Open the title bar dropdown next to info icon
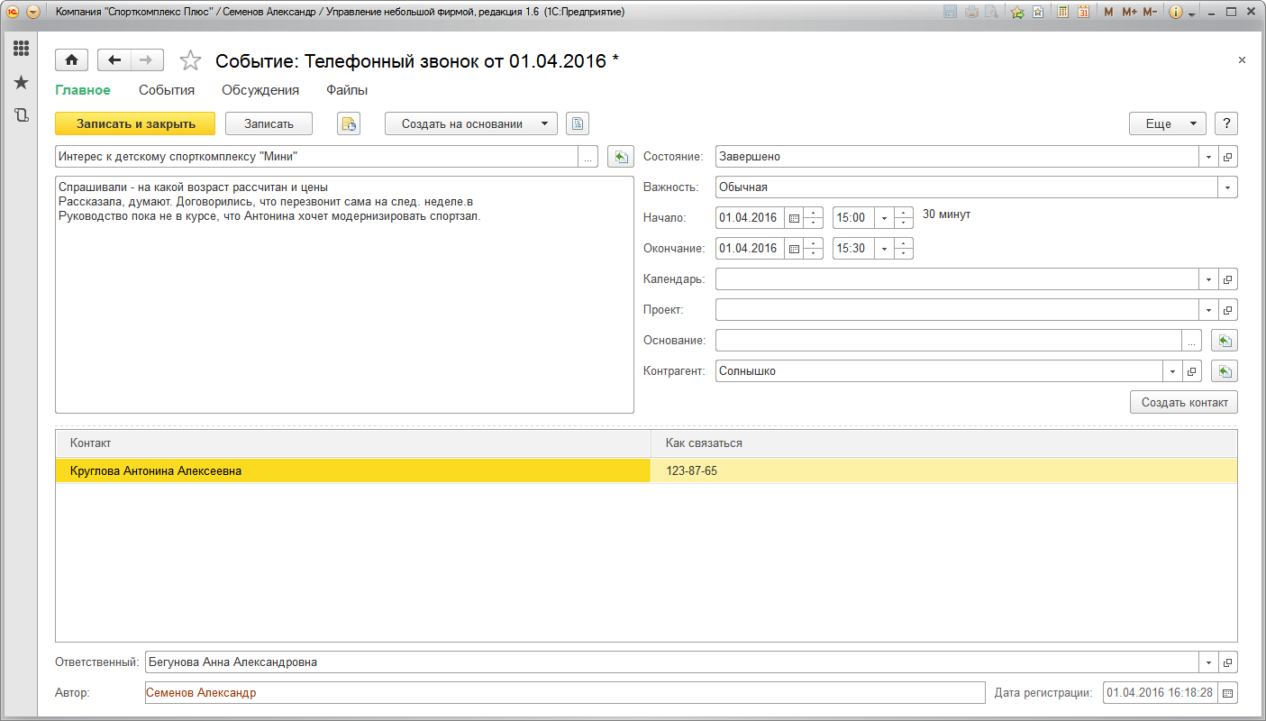This screenshot has height=721, width=1266. tap(1192, 14)
